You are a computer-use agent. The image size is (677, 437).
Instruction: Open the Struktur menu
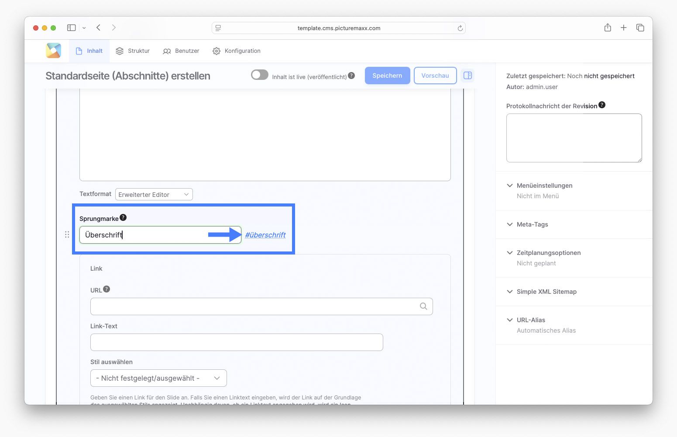click(x=133, y=51)
